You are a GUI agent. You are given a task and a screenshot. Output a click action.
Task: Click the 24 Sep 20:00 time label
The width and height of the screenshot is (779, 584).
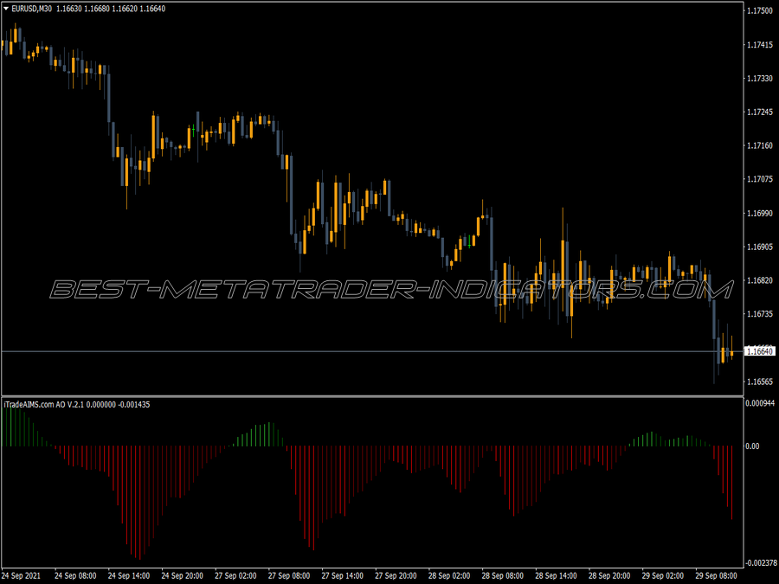183,575
